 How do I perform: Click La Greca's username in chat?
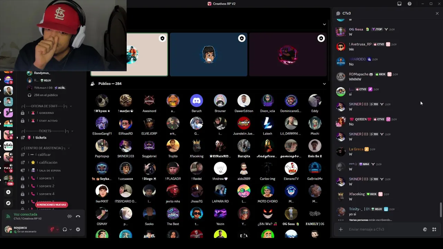click(356, 149)
